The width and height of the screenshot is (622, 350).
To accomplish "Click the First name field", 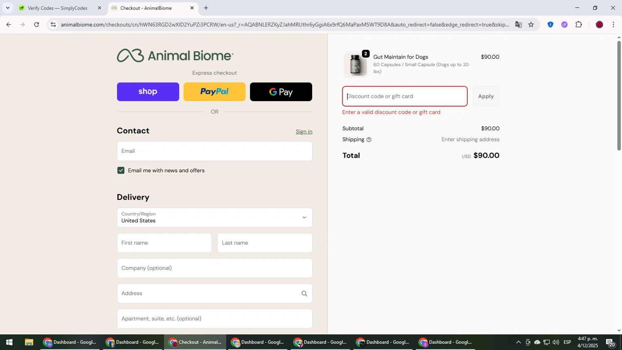I will click(x=164, y=243).
